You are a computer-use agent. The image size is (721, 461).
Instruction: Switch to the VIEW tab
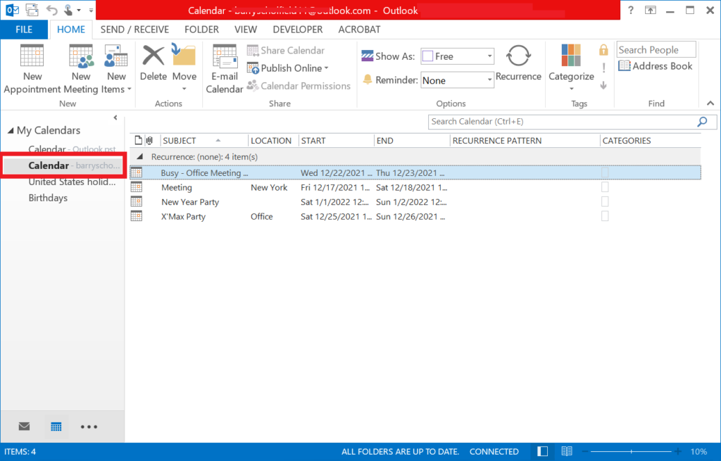tap(246, 30)
